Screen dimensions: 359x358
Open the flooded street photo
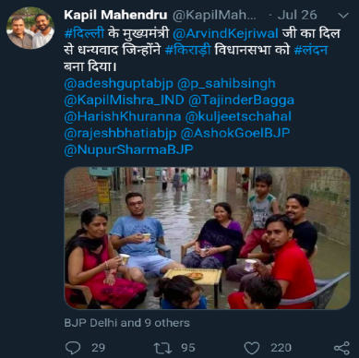pyautogui.click(x=207, y=238)
